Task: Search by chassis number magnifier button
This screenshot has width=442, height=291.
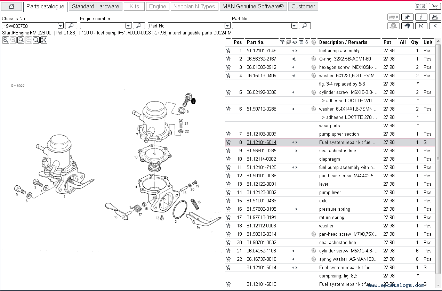Action: tap(71, 26)
